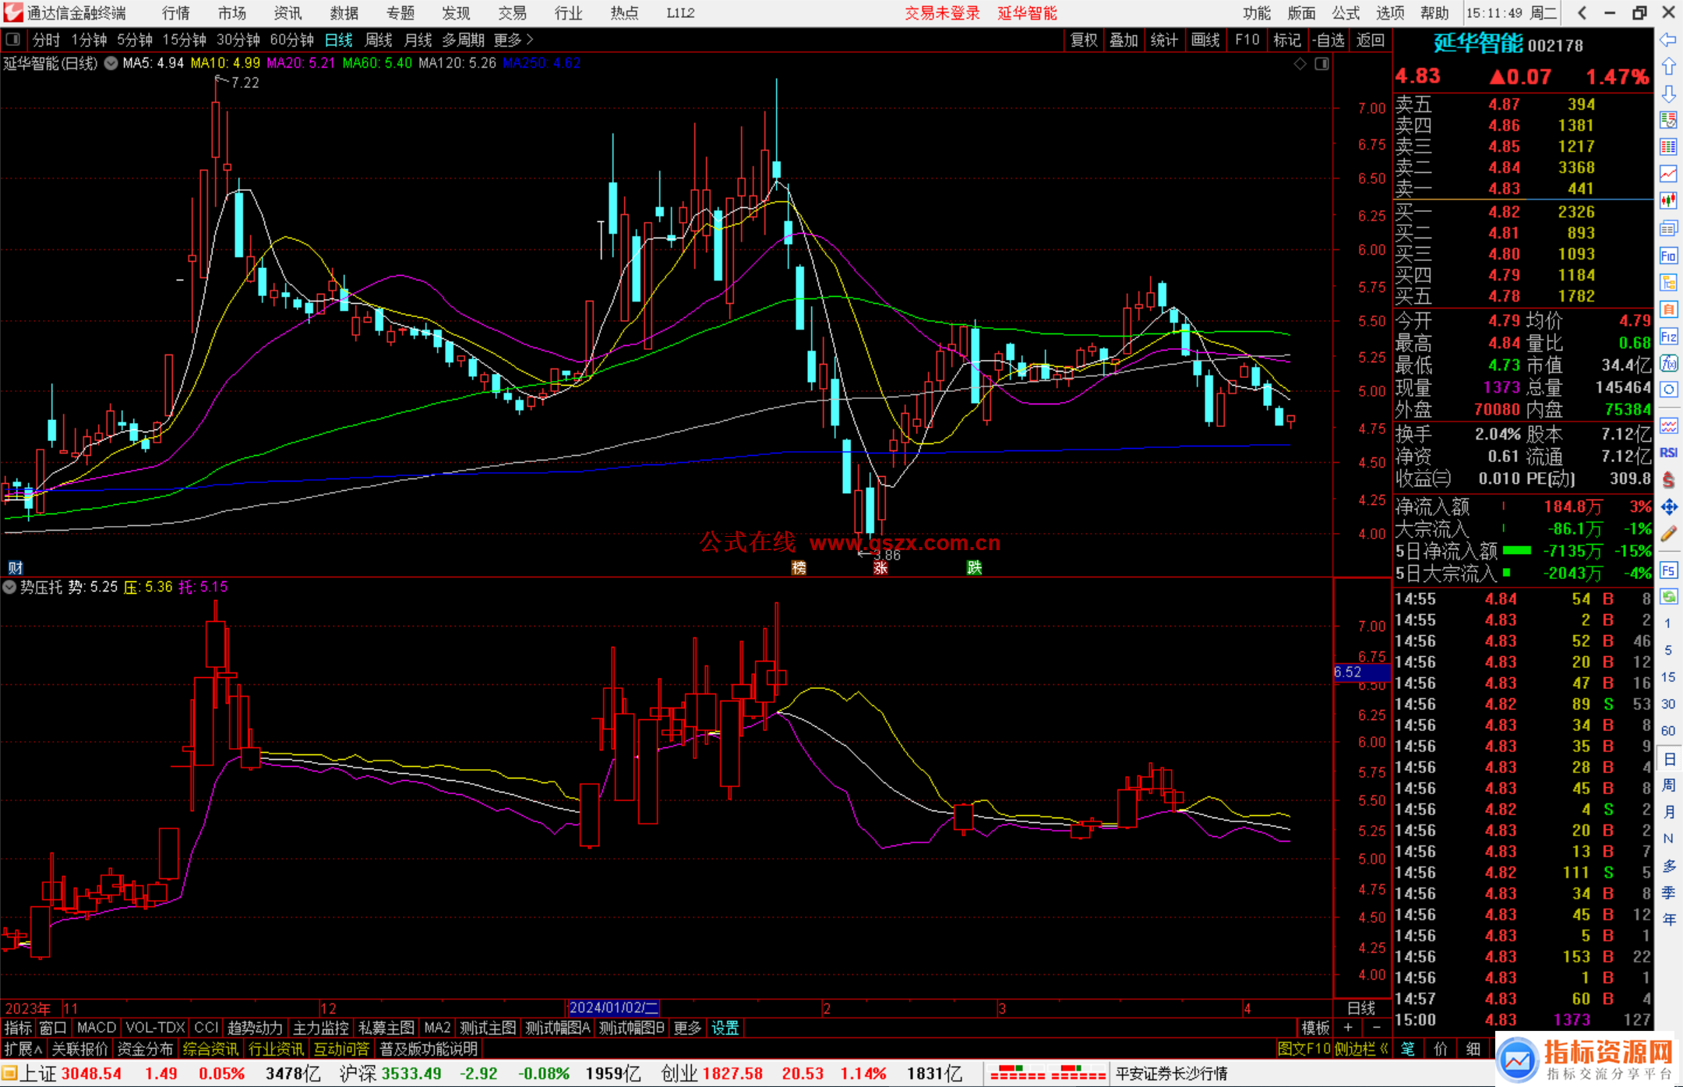This screenshot has height=1087, width=1683.
Task: Click the 2024/01/02 date marker on timeline
Action: [x=614, y=1008]
